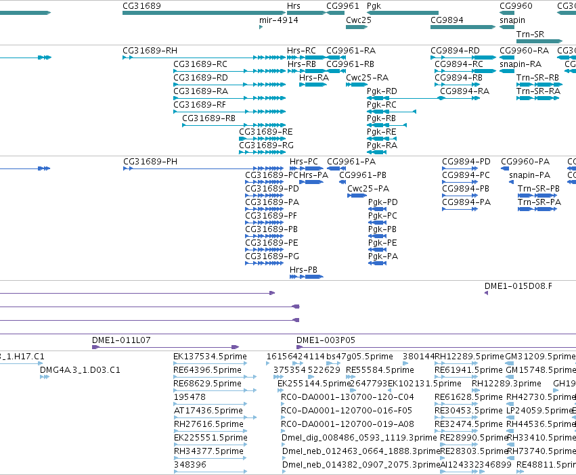Select the CG9894-PD protein label

pyautogui.click(x=466, y=162)
